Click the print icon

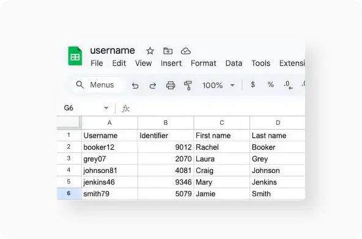click(171, 86)
